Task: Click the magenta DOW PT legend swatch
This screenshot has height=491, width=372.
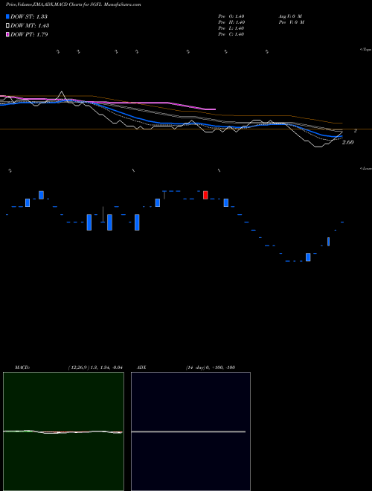Action: coord(7,34)
